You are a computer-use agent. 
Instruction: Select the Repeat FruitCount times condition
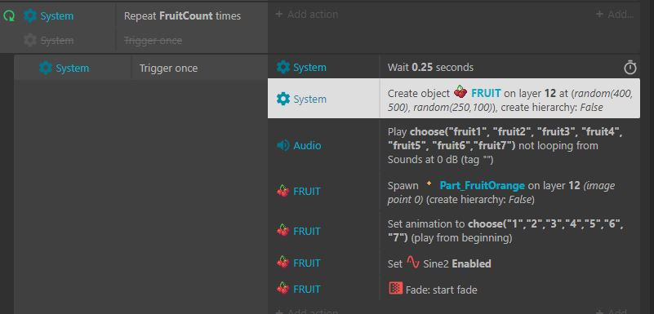click(182, 15)
